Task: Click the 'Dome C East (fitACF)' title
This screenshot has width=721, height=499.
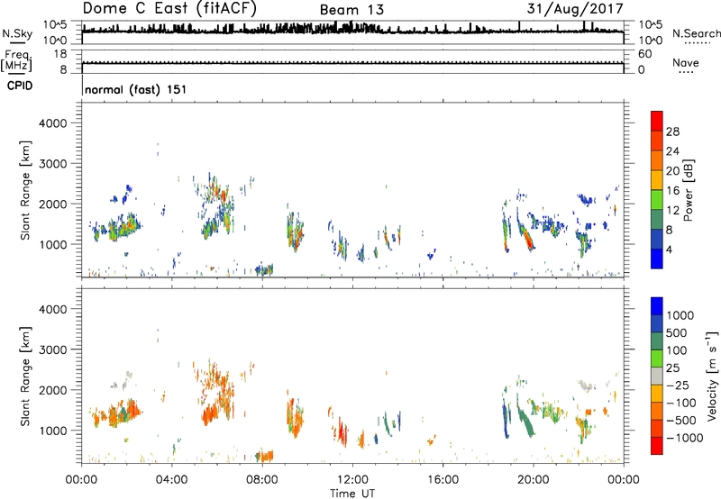Action: click(x=169, y=8)
